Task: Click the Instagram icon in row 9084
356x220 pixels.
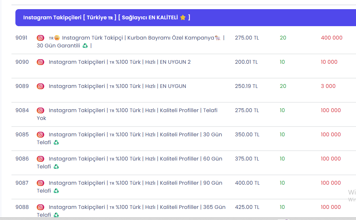Action: coord(40,110)
